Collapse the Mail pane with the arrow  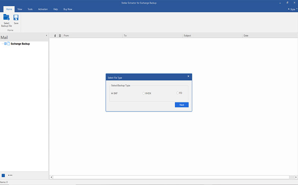coord(46,35)
